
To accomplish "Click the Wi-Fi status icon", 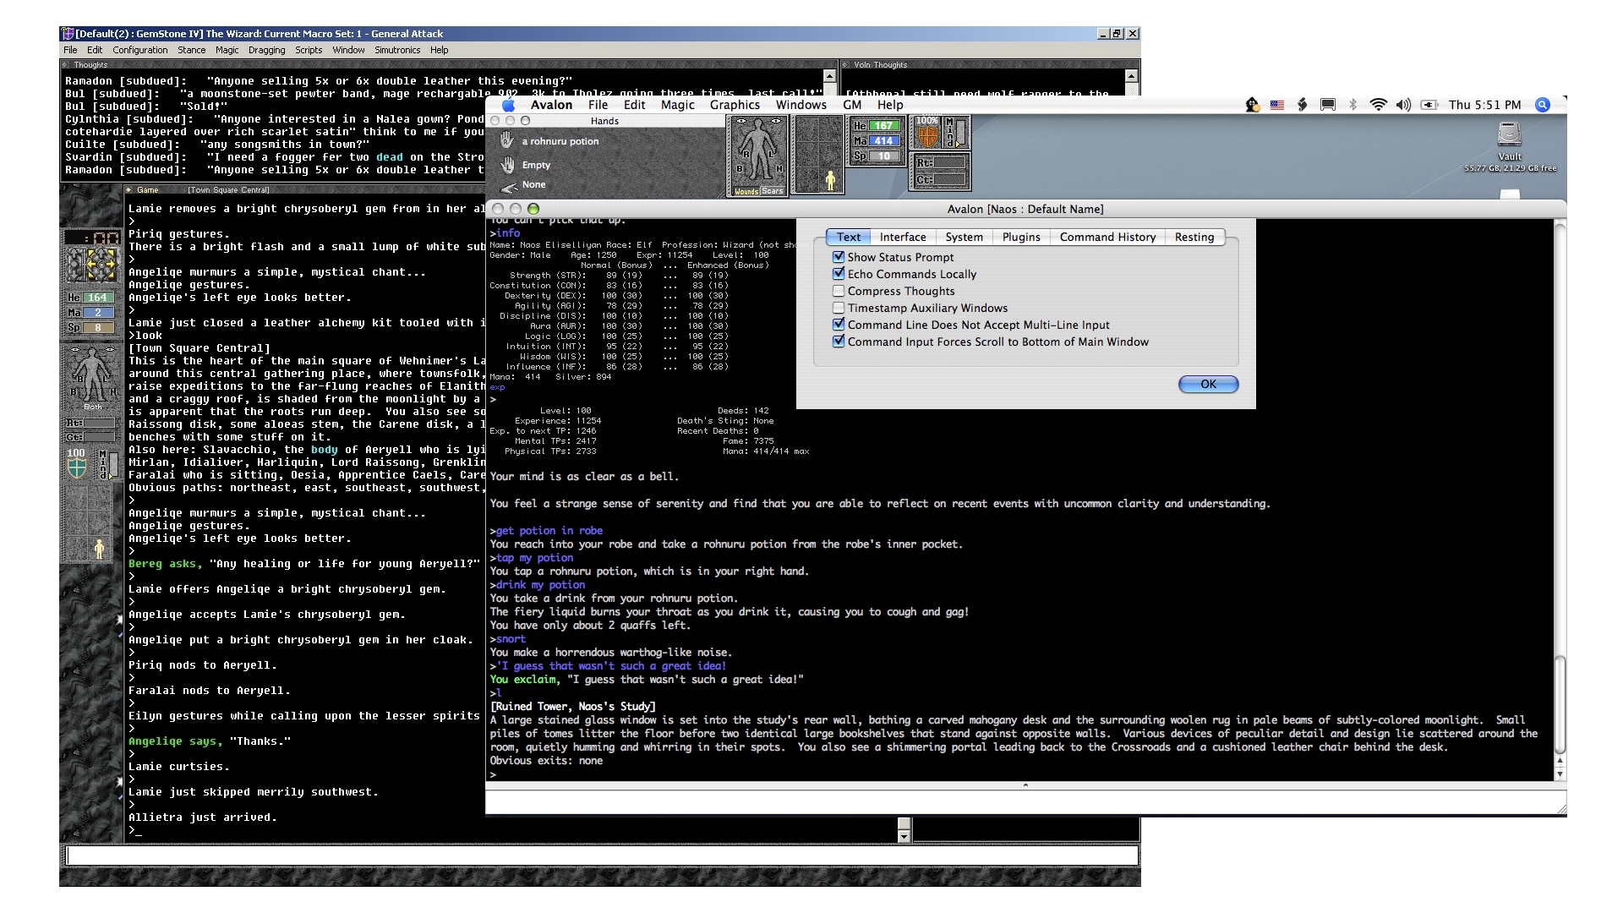I will (x=1378, y=105).
